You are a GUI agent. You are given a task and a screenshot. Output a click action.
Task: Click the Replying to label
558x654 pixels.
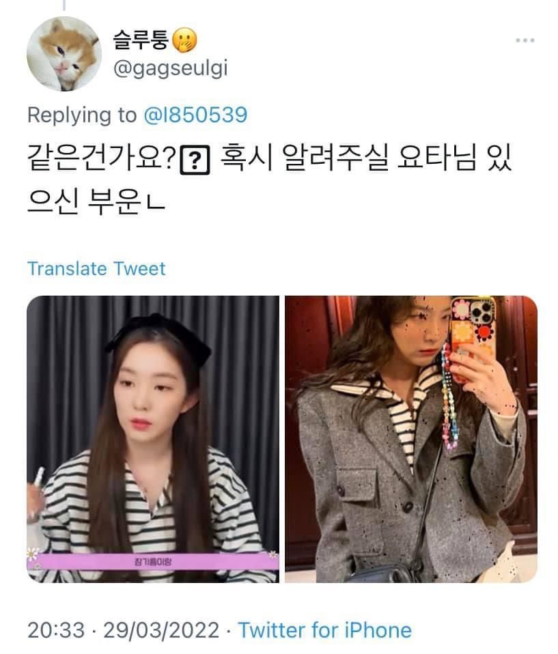click(82, 115)
